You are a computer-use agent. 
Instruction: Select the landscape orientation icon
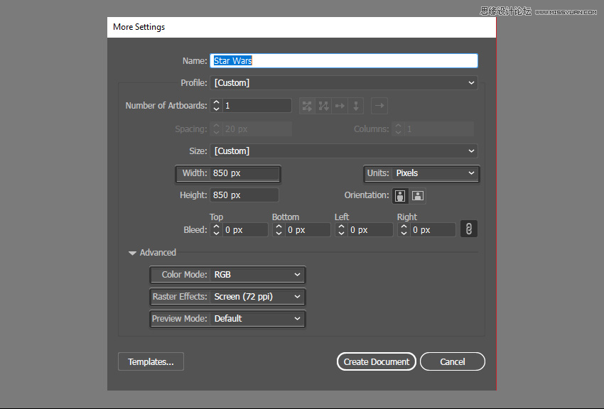418,196
